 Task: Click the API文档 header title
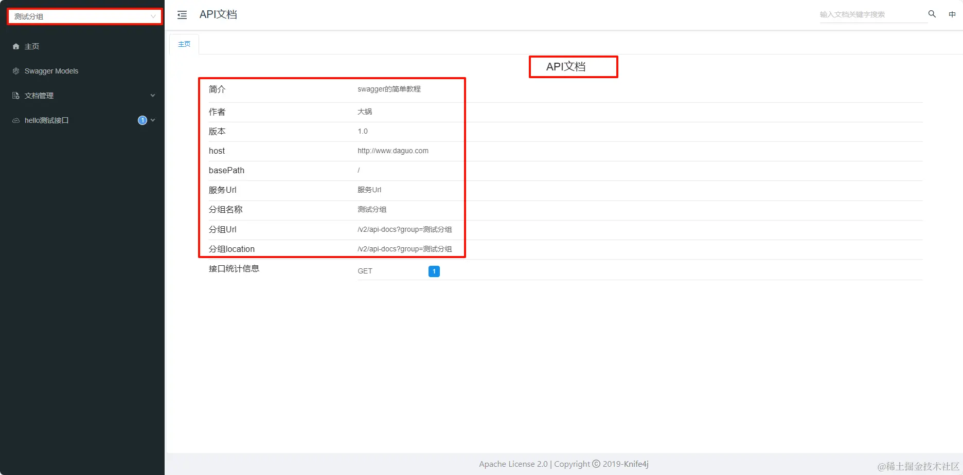coord(218,14)
